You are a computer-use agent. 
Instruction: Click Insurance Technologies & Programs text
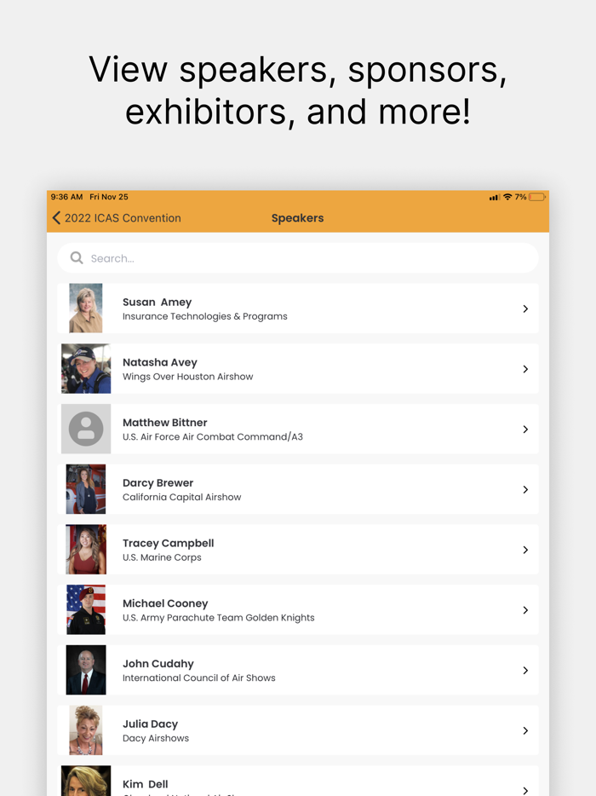tap(205, 316)
